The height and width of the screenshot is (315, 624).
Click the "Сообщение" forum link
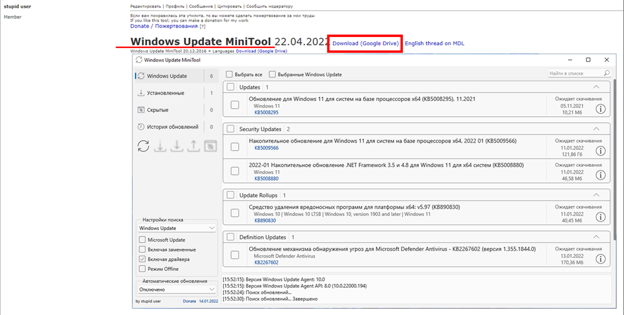pyautogui.click(x=201, y=7)
